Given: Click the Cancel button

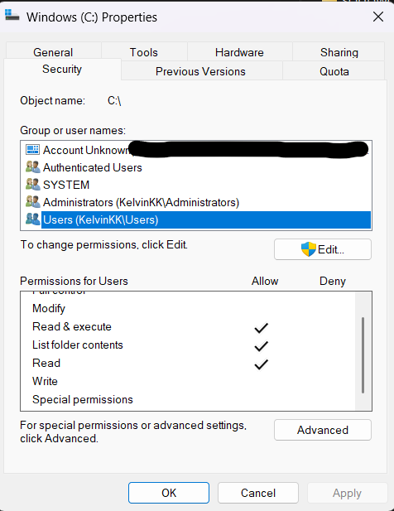Looking at the screenshot, I should point(258,493).
